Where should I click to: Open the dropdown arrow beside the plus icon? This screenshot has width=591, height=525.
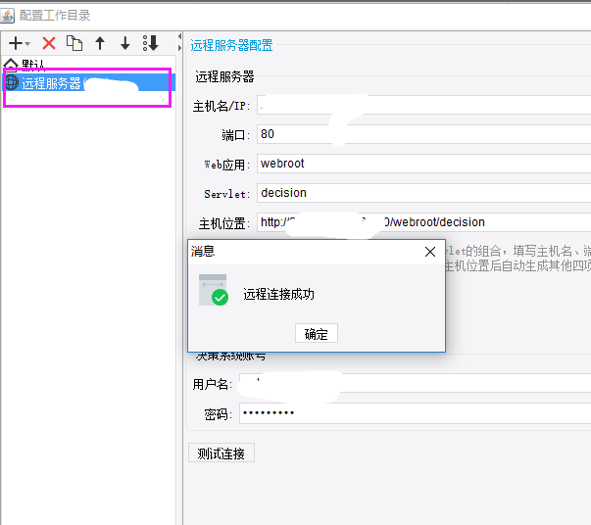(x=27, y=44)
